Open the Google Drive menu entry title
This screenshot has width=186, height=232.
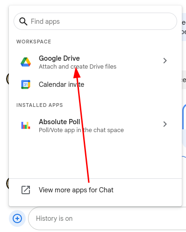[59, 58]
